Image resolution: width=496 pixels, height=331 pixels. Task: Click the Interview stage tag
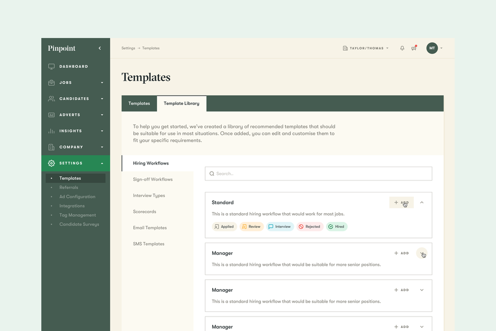point(280,227)
